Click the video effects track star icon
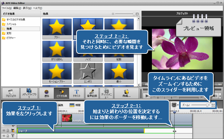224x139 pixels. (13, 130)
